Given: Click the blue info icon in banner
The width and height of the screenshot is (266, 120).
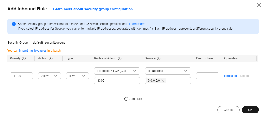Looking at the screenshot, I should (14, 24).
